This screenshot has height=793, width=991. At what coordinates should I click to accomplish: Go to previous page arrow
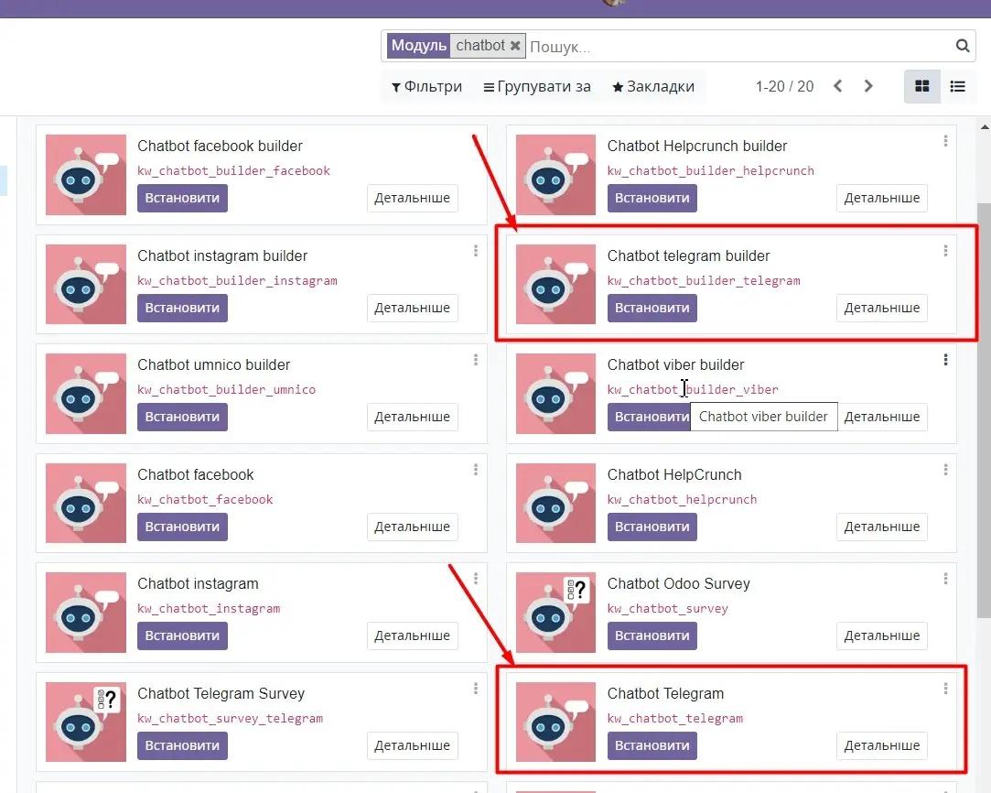click(837, 86)
